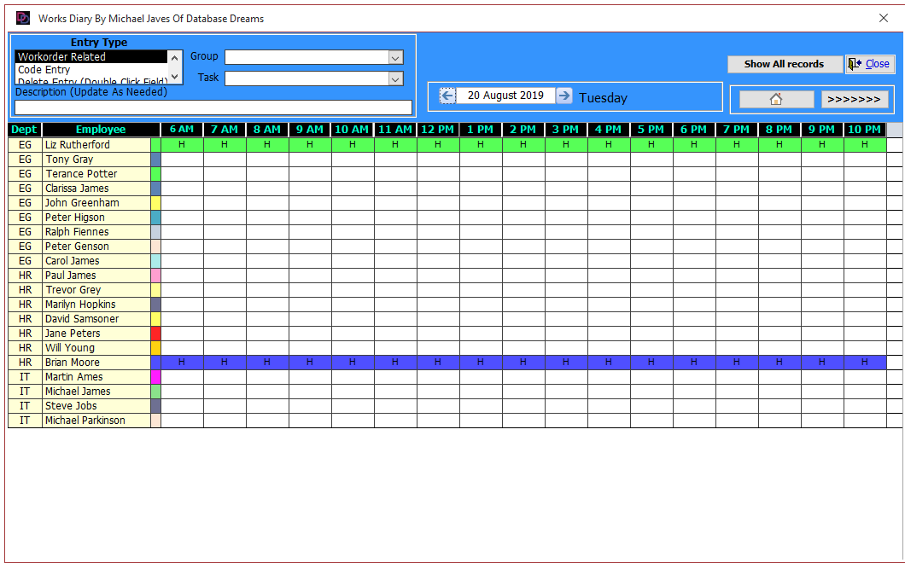This screenshot has height=563, width=905.
Task: Click the Dept column header
Action: (25, 130)
